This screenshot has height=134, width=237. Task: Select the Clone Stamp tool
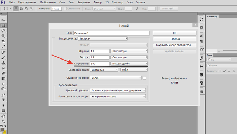[3, 63]
